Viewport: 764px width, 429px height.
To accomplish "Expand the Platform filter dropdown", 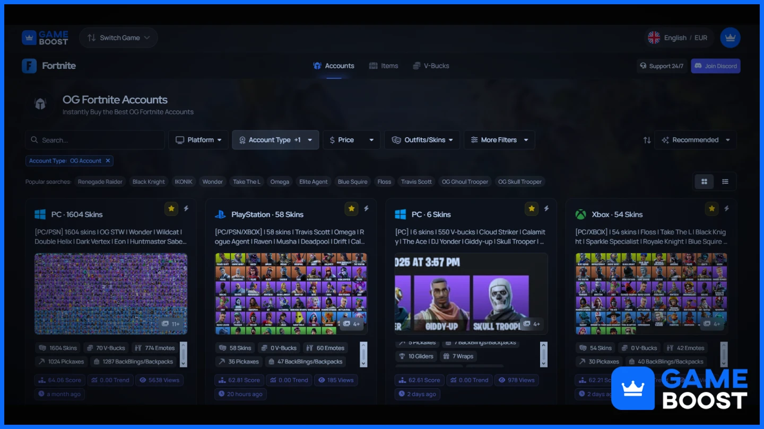I will [x=198, y=140].
